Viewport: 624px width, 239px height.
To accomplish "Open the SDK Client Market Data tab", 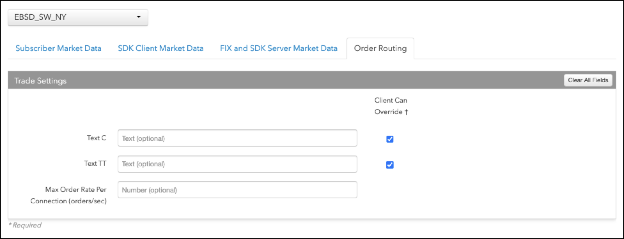I will tap(160, 48).
